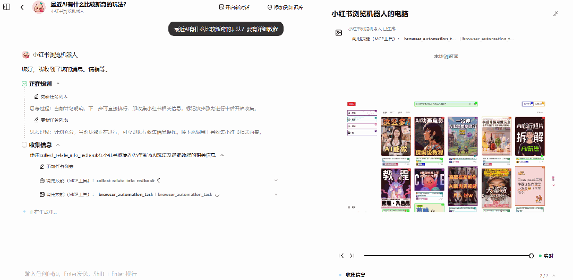Click the image icon beside the MCP tool line
Image resolution: width=573 pixels, height=280 pixels.
tap(339, 33)
